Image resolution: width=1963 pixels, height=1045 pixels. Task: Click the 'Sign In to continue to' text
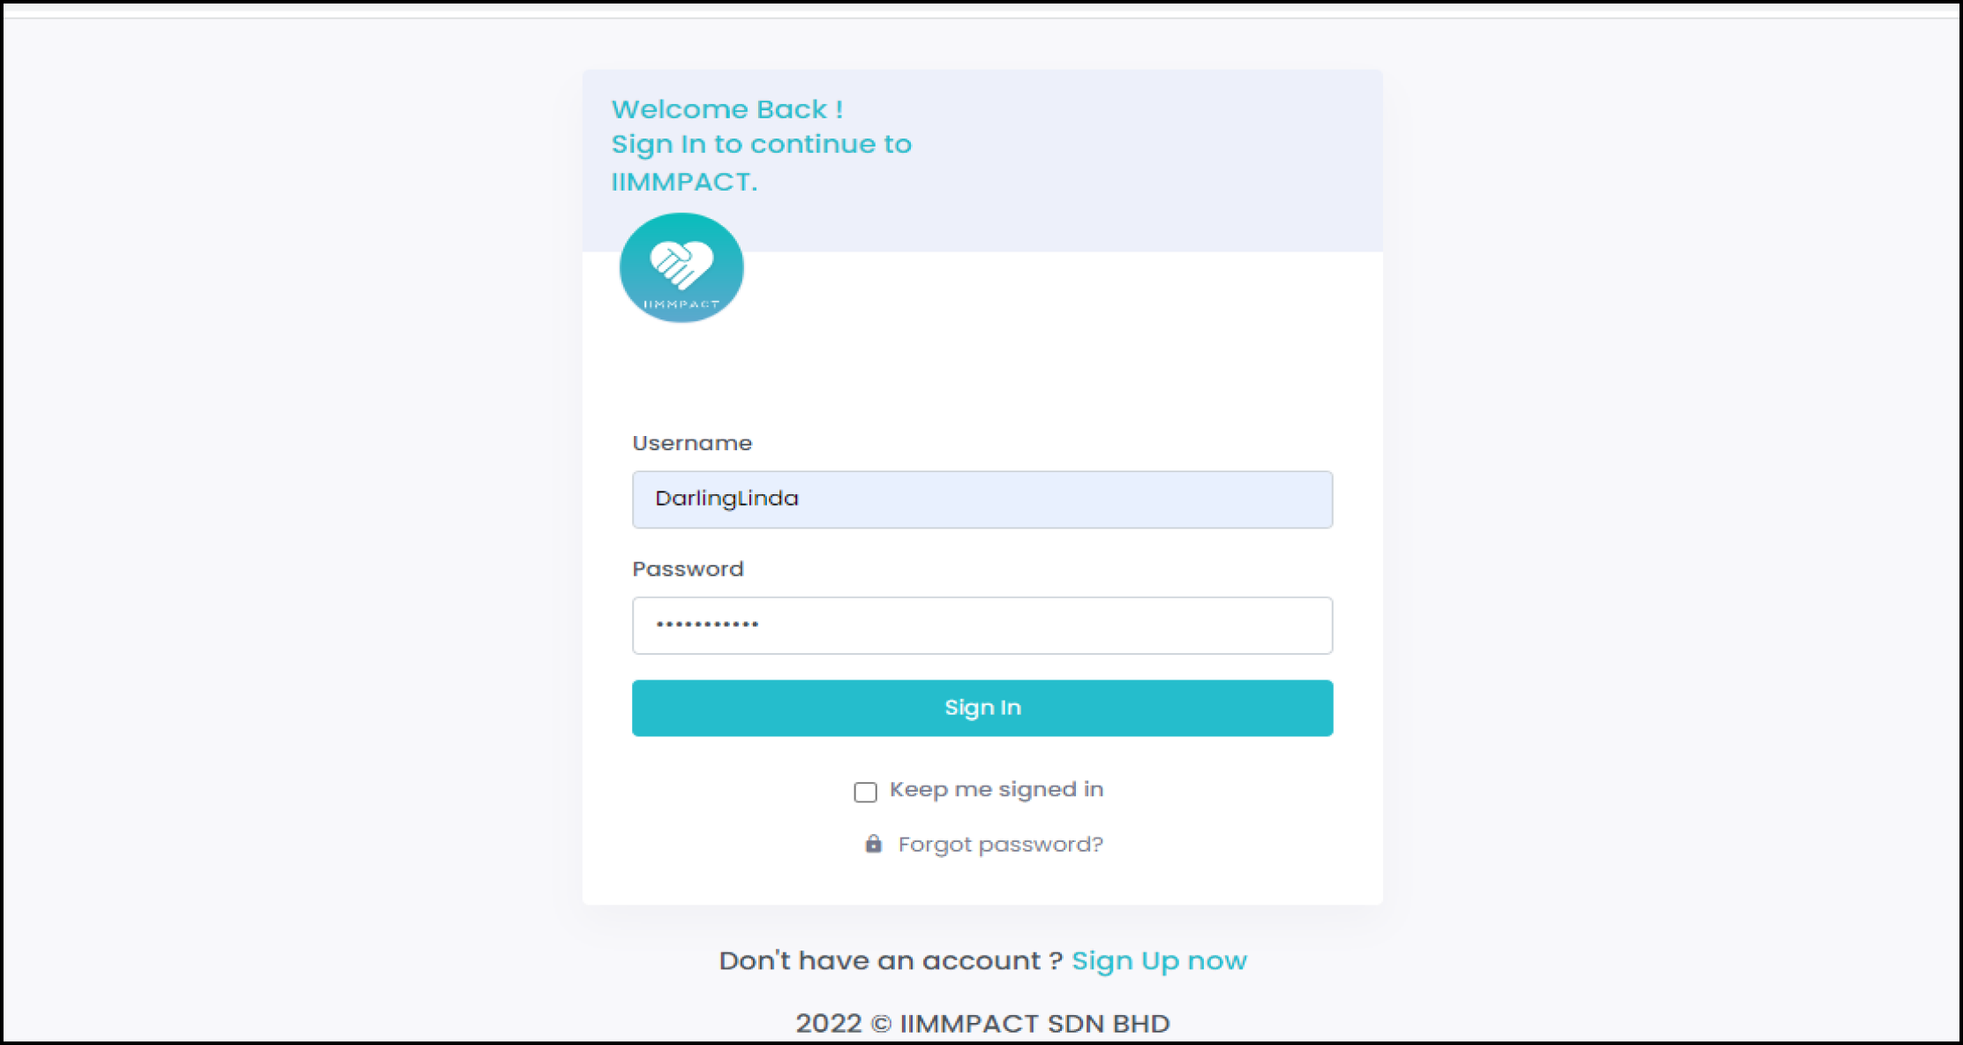click(x=762, y=145)
